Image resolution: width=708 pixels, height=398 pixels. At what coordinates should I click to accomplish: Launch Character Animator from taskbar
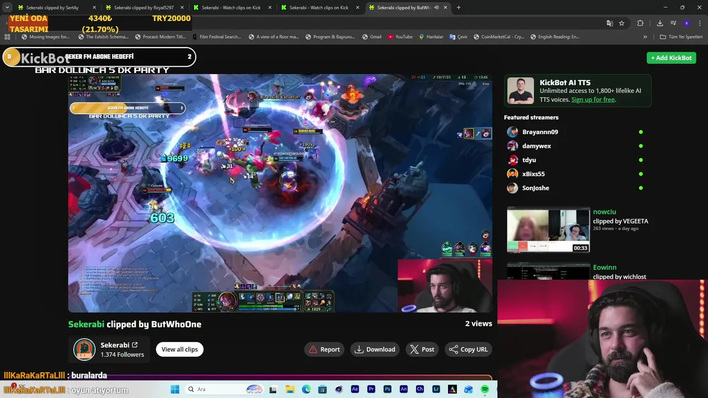point(420,389)
